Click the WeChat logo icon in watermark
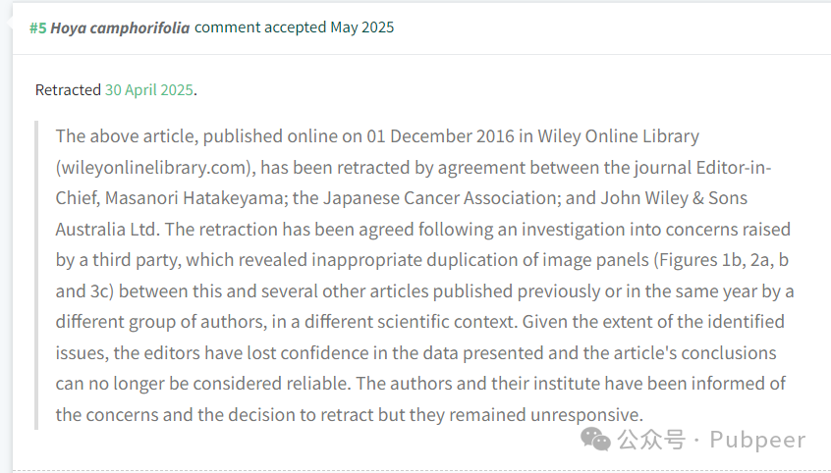 point(595,440)
